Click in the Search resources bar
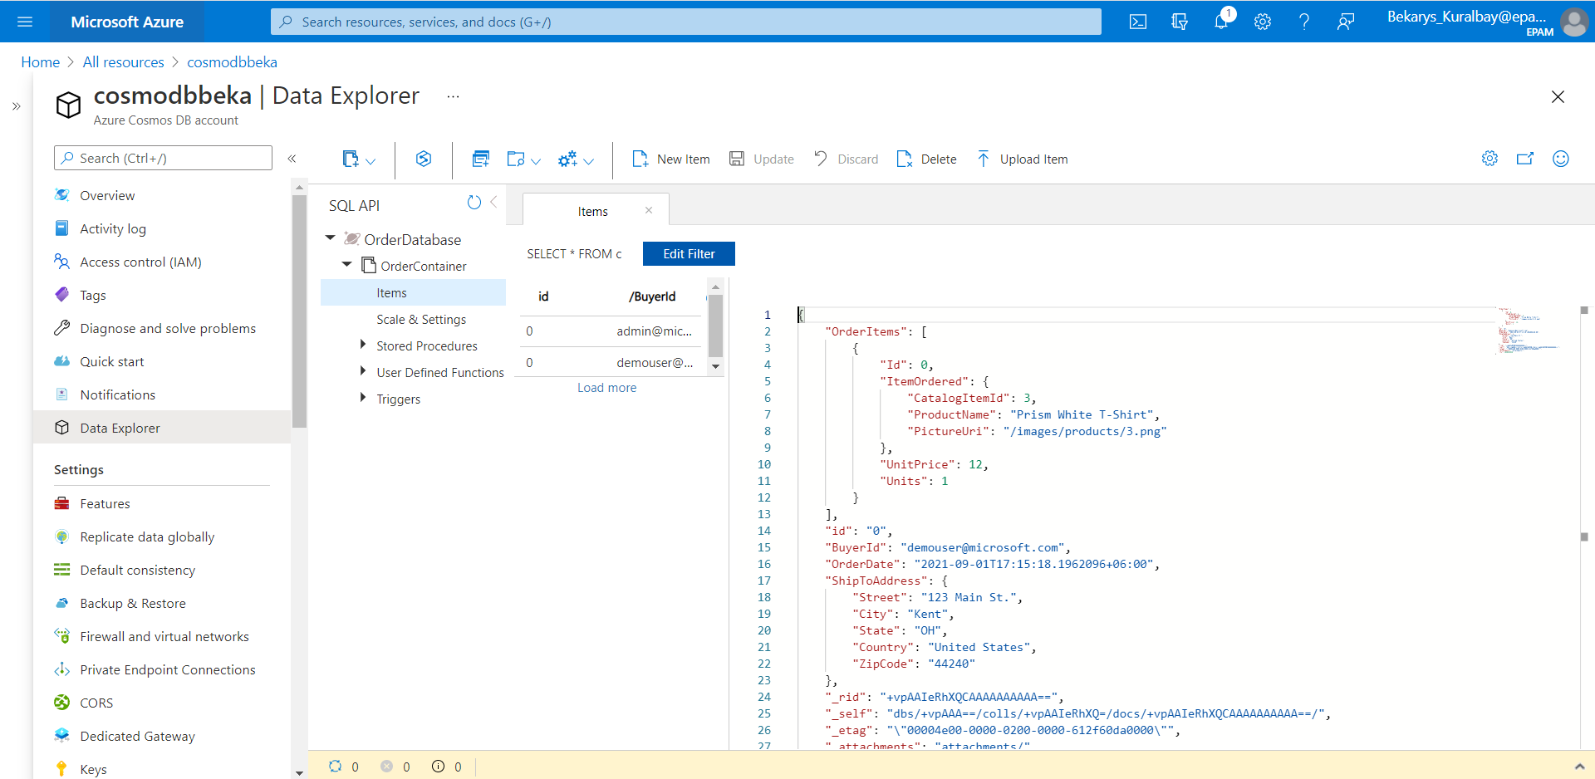The image size is (1595, 779). [685, 22]
